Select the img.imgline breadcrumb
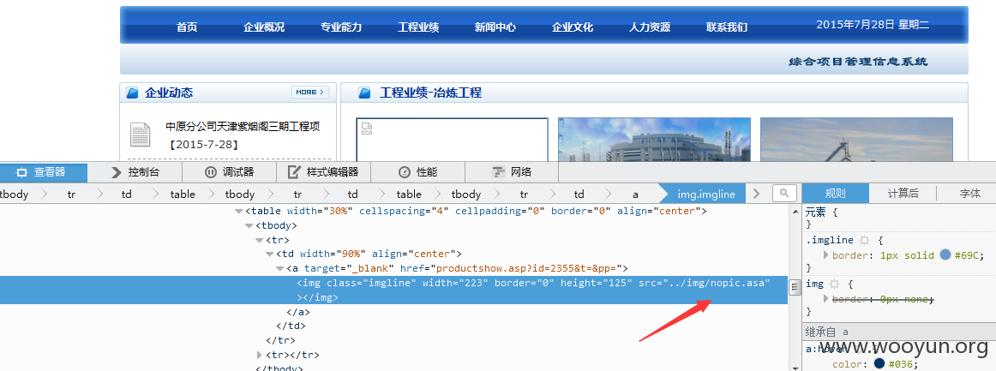The width and height of the screenshot is (996, 371). pyautogui.click(x=706, y=194)
